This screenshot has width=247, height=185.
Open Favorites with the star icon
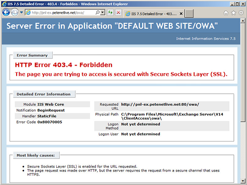pyautogui.click(x=234, y=13)
